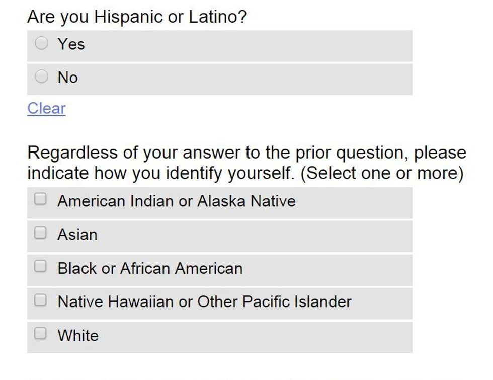Select the Yes radio button
The image size is (493, 380).
click(42, 44)
